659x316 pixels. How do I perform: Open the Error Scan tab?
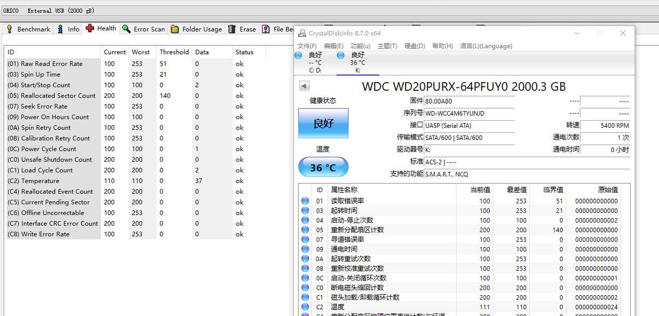(143, 29)
